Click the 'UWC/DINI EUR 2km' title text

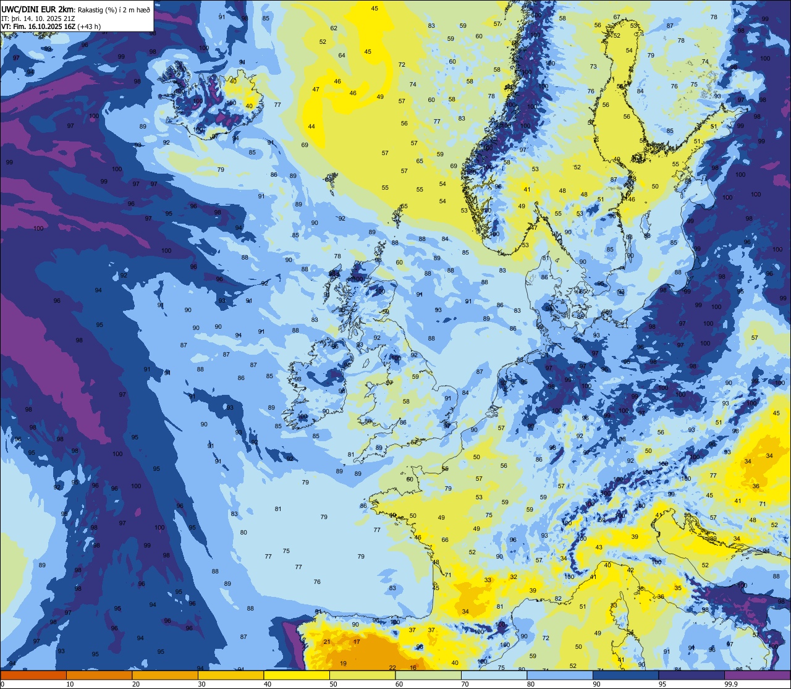point(37,9)
